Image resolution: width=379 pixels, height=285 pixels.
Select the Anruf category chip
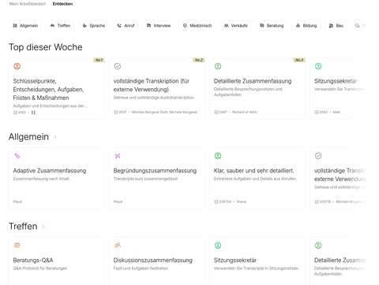pos(126,26)
